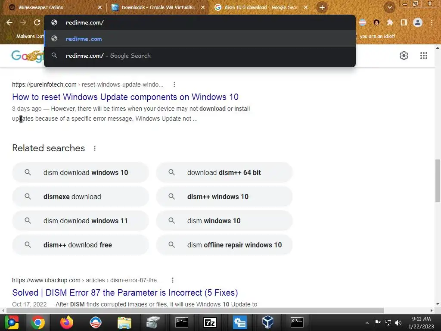Open the blue settings panel taskbar icon

[x=239, y=322]
